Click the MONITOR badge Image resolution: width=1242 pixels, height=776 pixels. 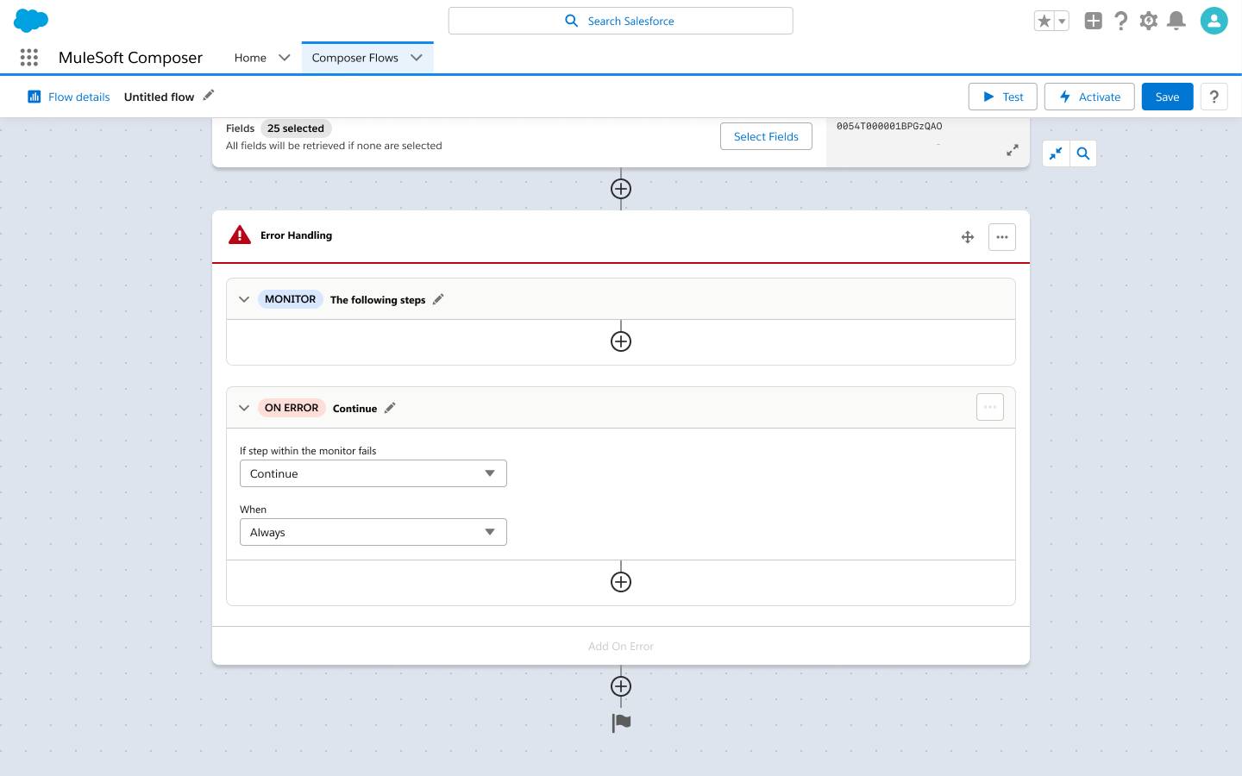290,299
